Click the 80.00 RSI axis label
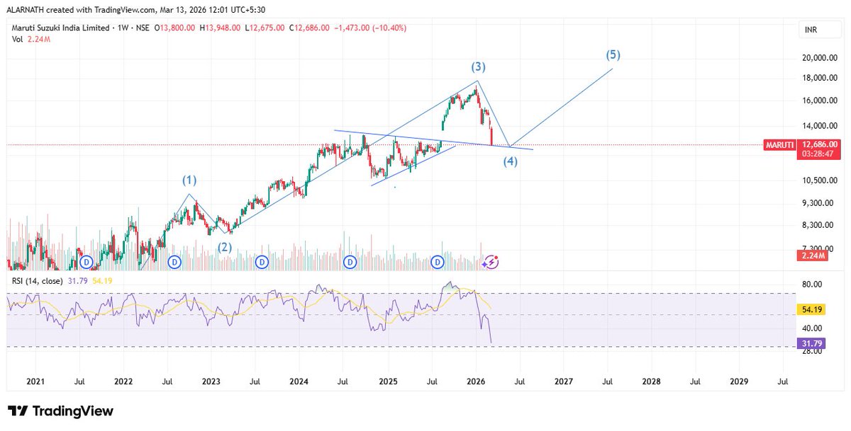The image size is (851, 431). tap(812, 285)
